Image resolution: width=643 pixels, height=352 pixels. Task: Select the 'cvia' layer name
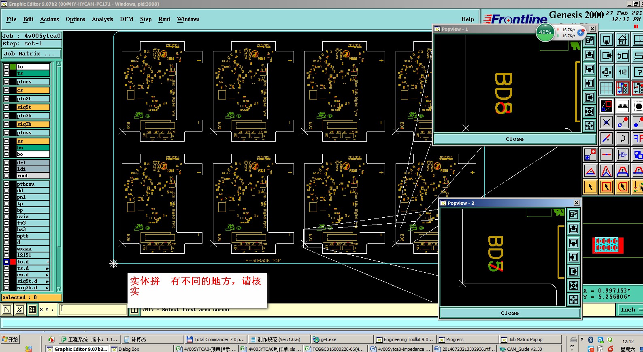pyautogui.click(x=33, y=216)
